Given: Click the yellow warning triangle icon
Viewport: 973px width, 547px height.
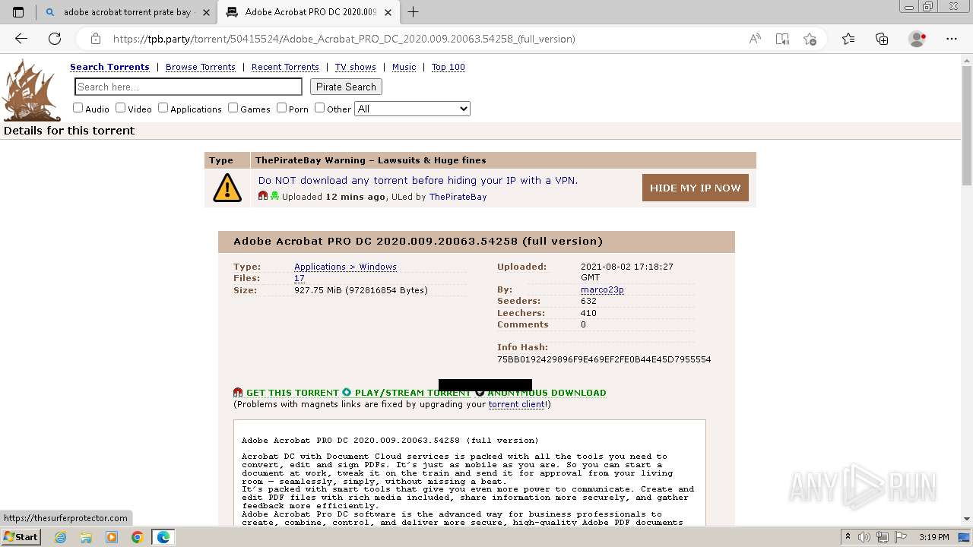Looking at the screenshot, I should (227, 188).
